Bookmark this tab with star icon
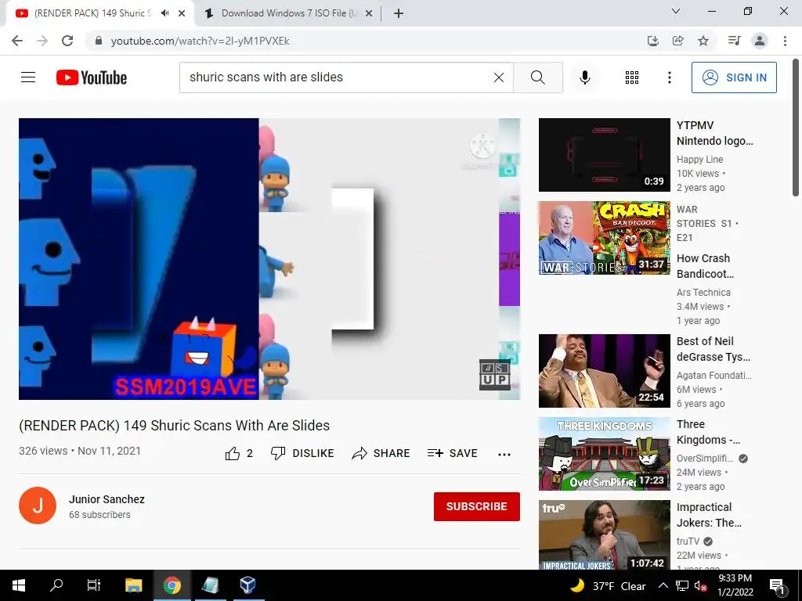 pos(703,41)
